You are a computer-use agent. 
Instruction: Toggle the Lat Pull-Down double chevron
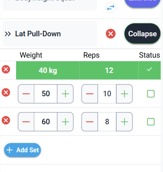pos(8,34)
